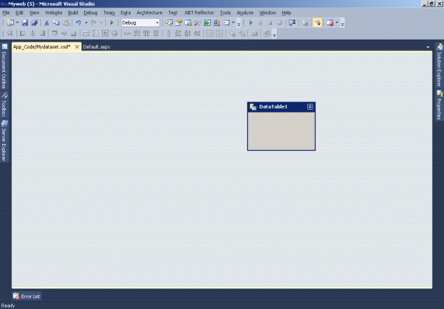Screen dimensions: 444x309
Task: Open the Toolbox side panel
Action: point(4,104)
